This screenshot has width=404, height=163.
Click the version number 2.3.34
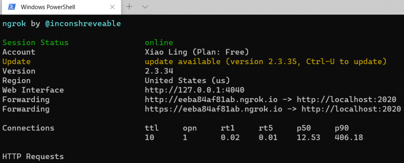coord(156,71)
